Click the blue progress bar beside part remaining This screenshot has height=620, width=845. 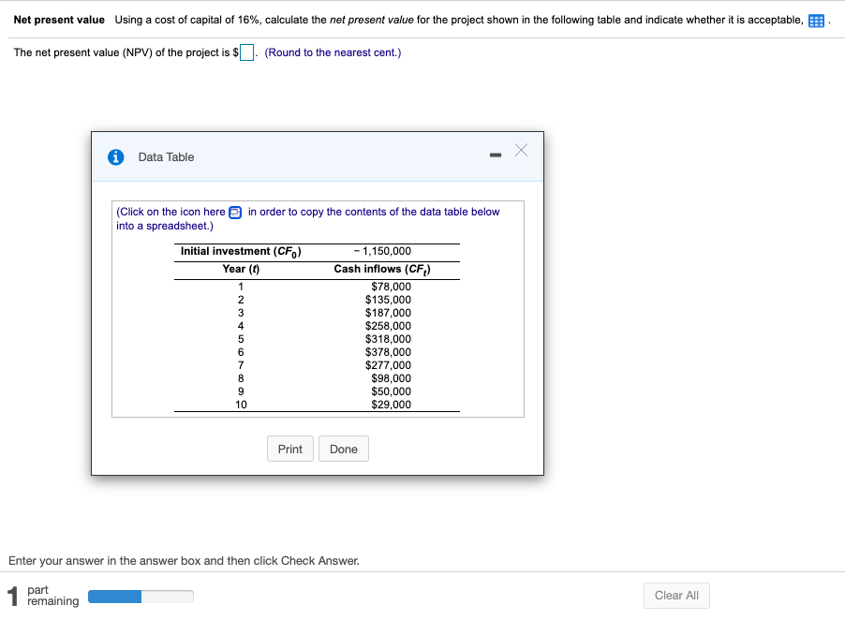coord(113,595)
